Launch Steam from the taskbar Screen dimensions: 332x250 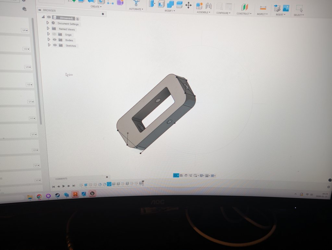click(x=57, y=196)
